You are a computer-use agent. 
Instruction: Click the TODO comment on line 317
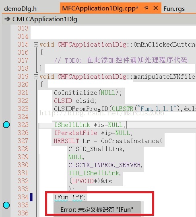click(121, 60)
